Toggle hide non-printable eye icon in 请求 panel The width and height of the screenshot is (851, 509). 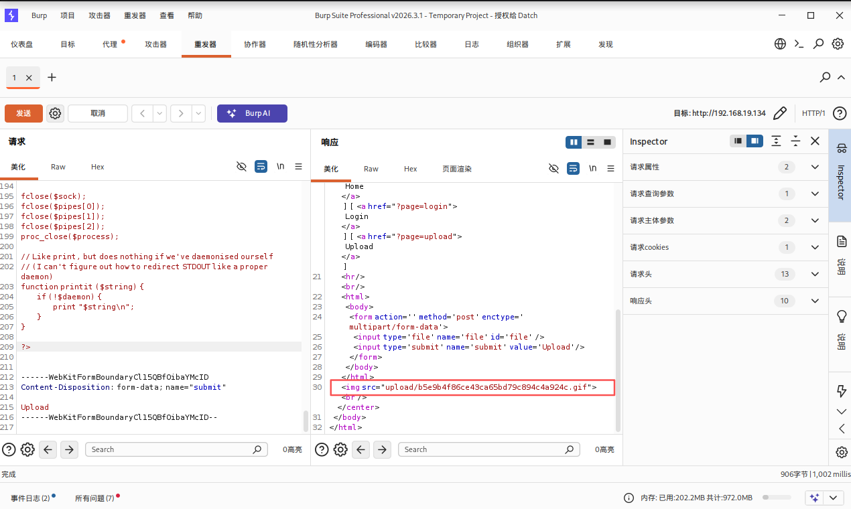[x=242, y=167]
